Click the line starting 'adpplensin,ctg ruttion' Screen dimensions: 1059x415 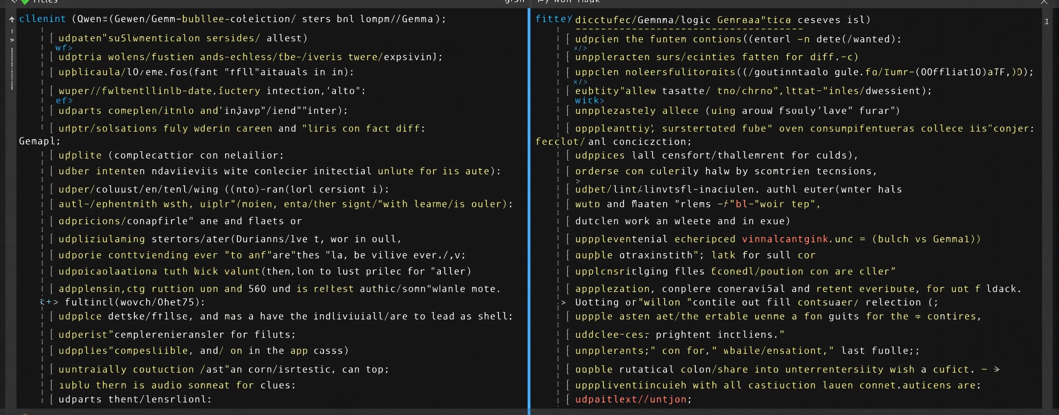[280, 289]
